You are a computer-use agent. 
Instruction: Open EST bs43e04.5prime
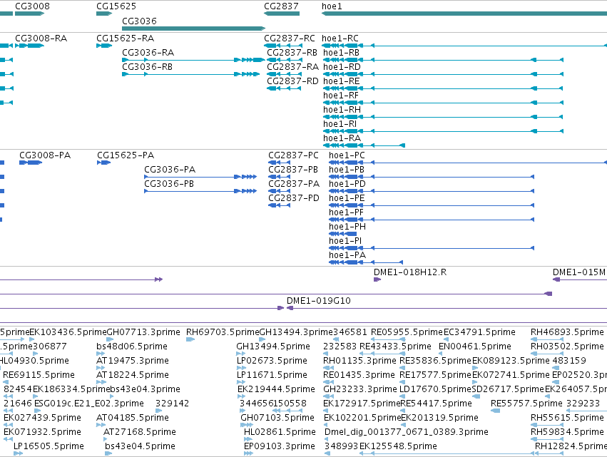pos(140,447)
